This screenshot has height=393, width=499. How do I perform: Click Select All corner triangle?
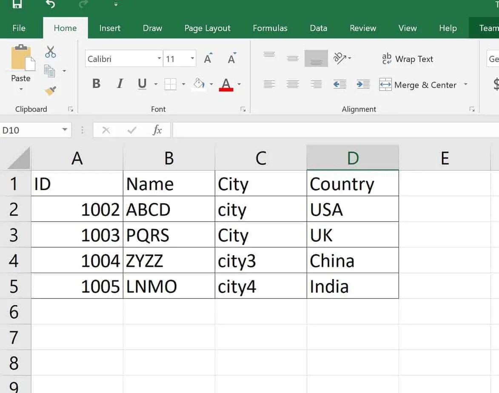tap(18, 158)
